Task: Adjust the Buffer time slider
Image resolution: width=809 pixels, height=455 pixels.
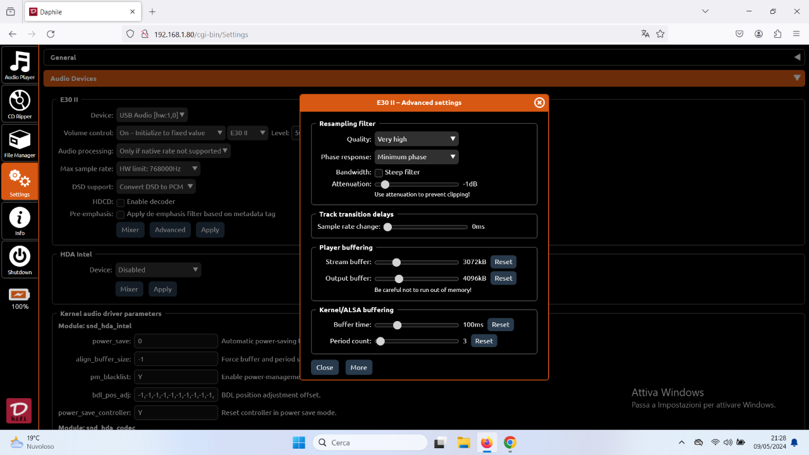Action: coord(417,325)
